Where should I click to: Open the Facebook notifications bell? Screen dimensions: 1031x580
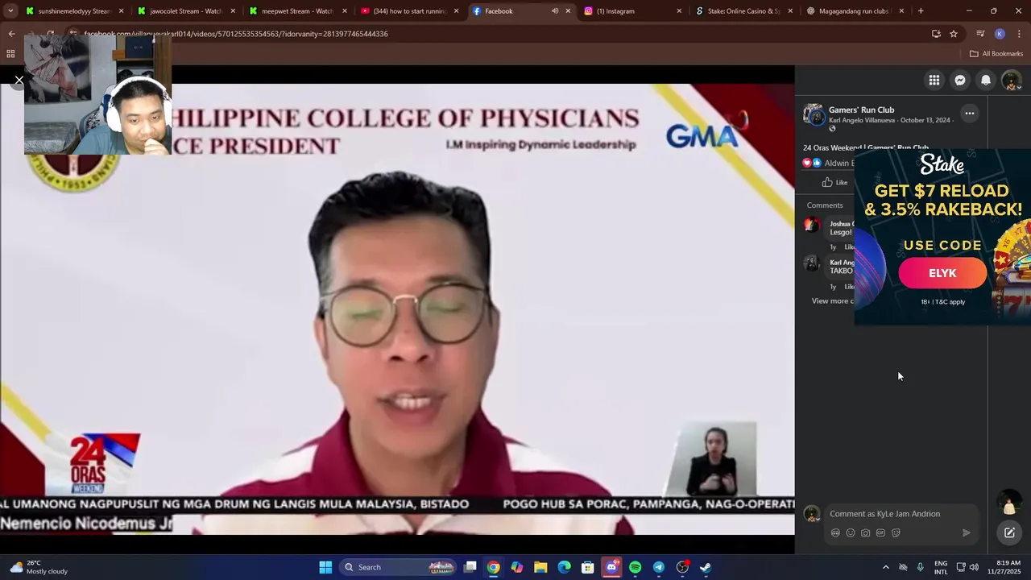tap(986, 80)
